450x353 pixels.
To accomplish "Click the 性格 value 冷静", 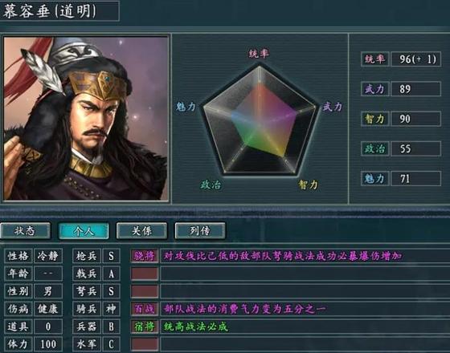I will click(x=48, y=256).
